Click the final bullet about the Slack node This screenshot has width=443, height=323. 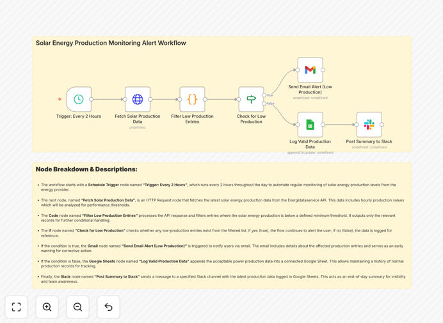[x=223, y=279]
